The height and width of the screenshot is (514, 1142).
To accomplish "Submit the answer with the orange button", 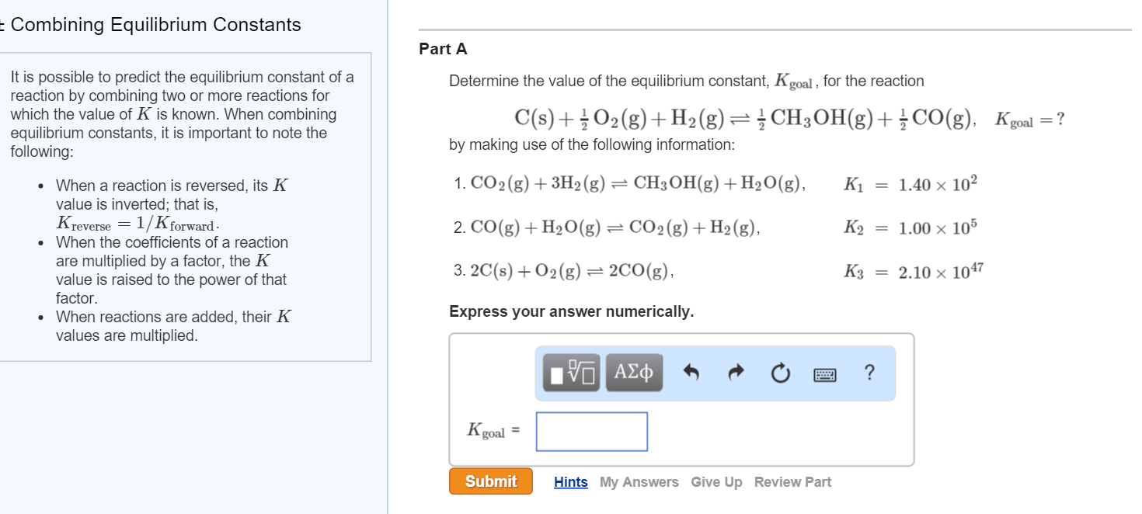I will click(491, 481).
